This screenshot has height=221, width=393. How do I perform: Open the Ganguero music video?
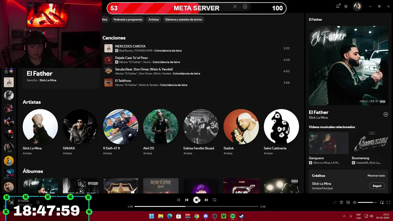point(329,143)
